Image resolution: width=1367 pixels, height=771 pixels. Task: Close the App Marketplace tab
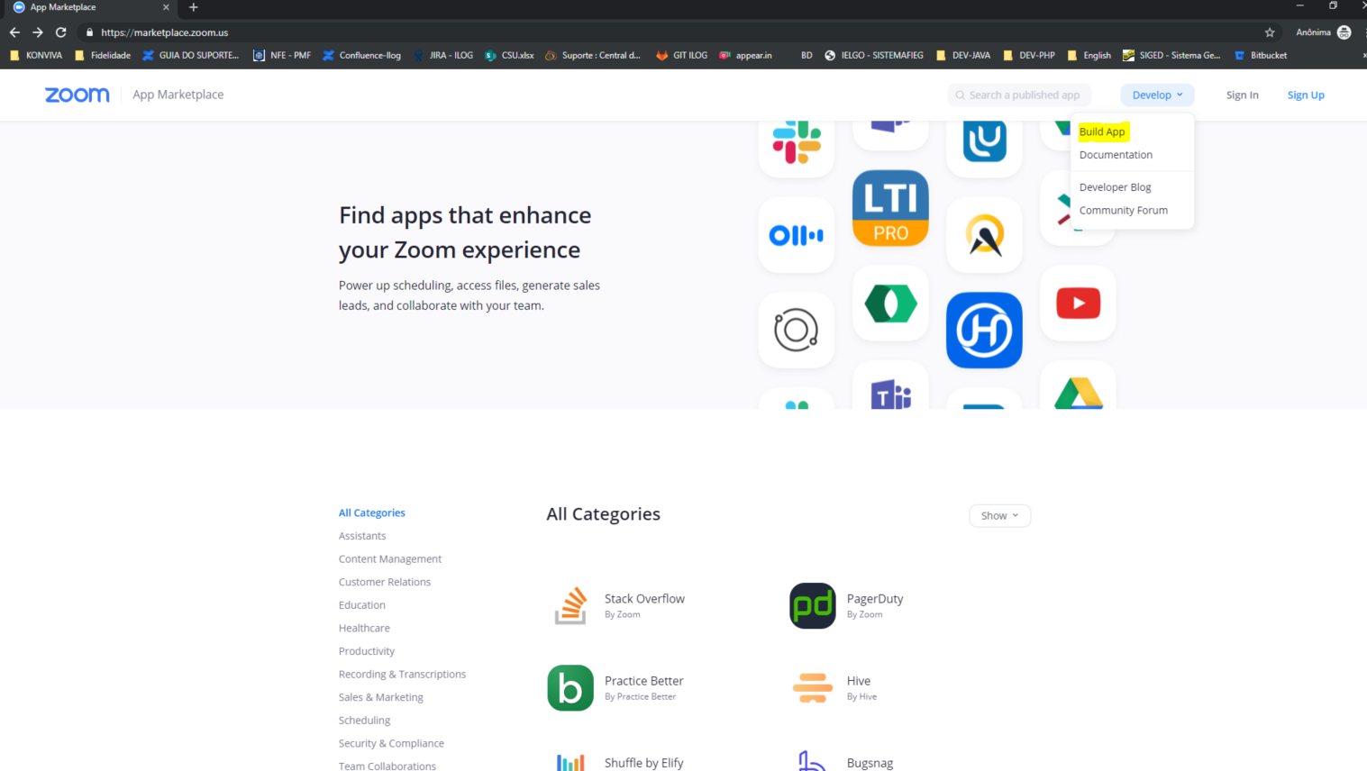[166, 7]
